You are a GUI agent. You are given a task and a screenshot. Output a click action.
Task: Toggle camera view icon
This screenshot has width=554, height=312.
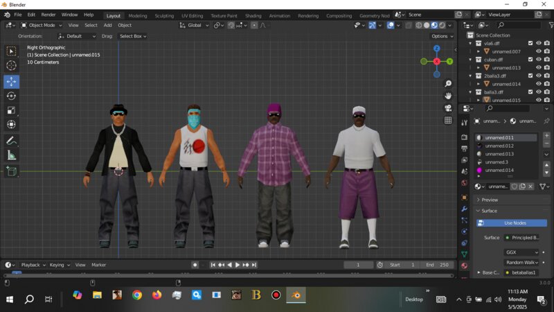click(448, 108)
